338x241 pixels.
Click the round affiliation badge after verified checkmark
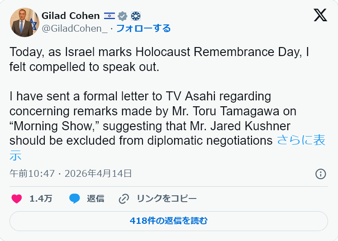(135, 16)
